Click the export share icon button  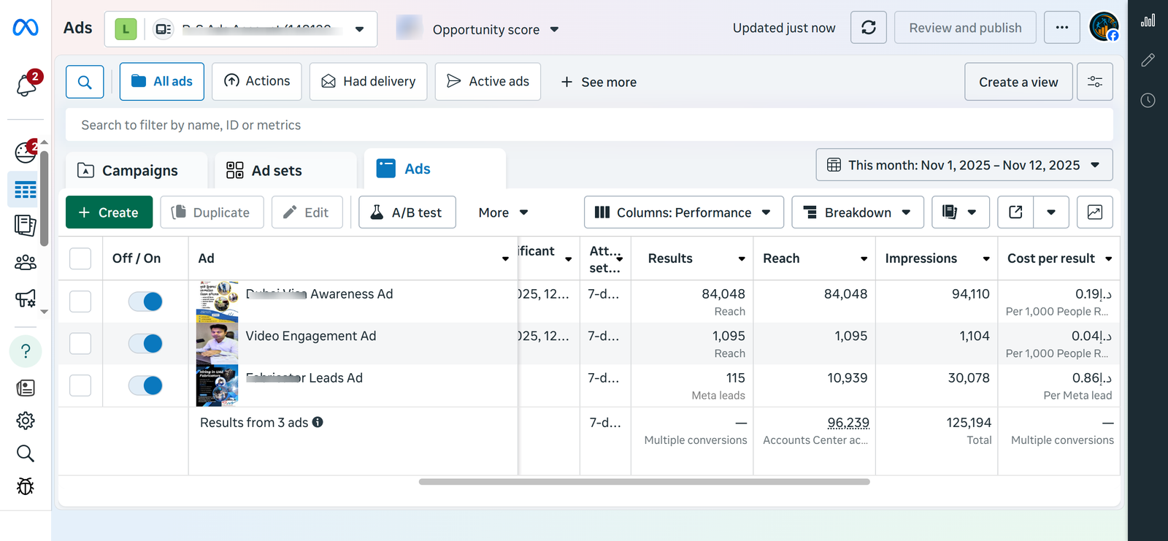coord(1015,212)
